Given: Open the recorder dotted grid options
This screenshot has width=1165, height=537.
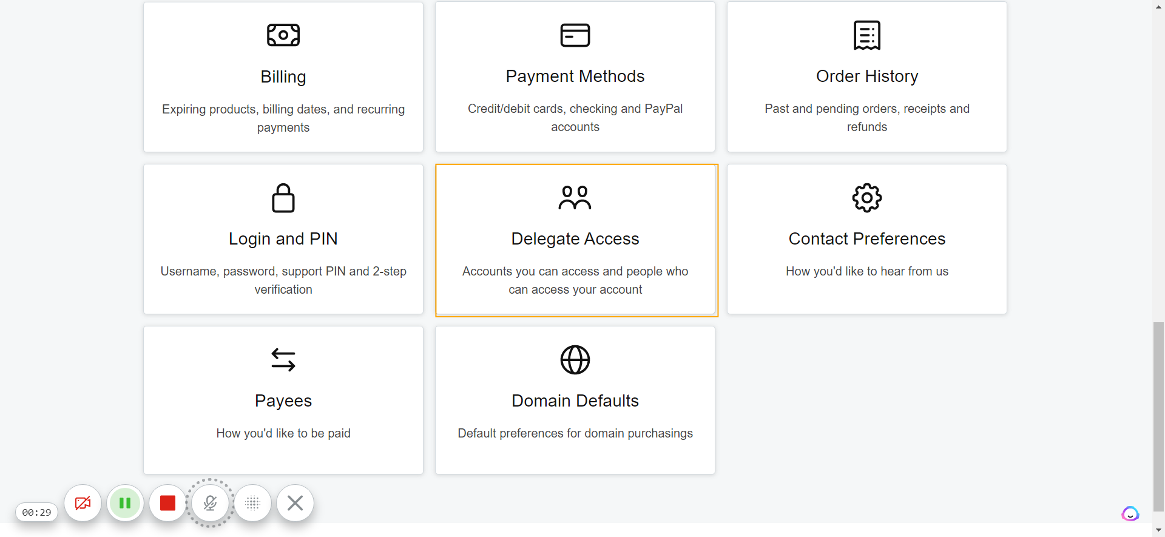Looking at the screenshot, I should pos(252,503).
